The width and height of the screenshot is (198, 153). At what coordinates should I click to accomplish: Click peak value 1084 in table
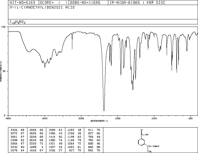pyautogui.click(x=71, y=144)
